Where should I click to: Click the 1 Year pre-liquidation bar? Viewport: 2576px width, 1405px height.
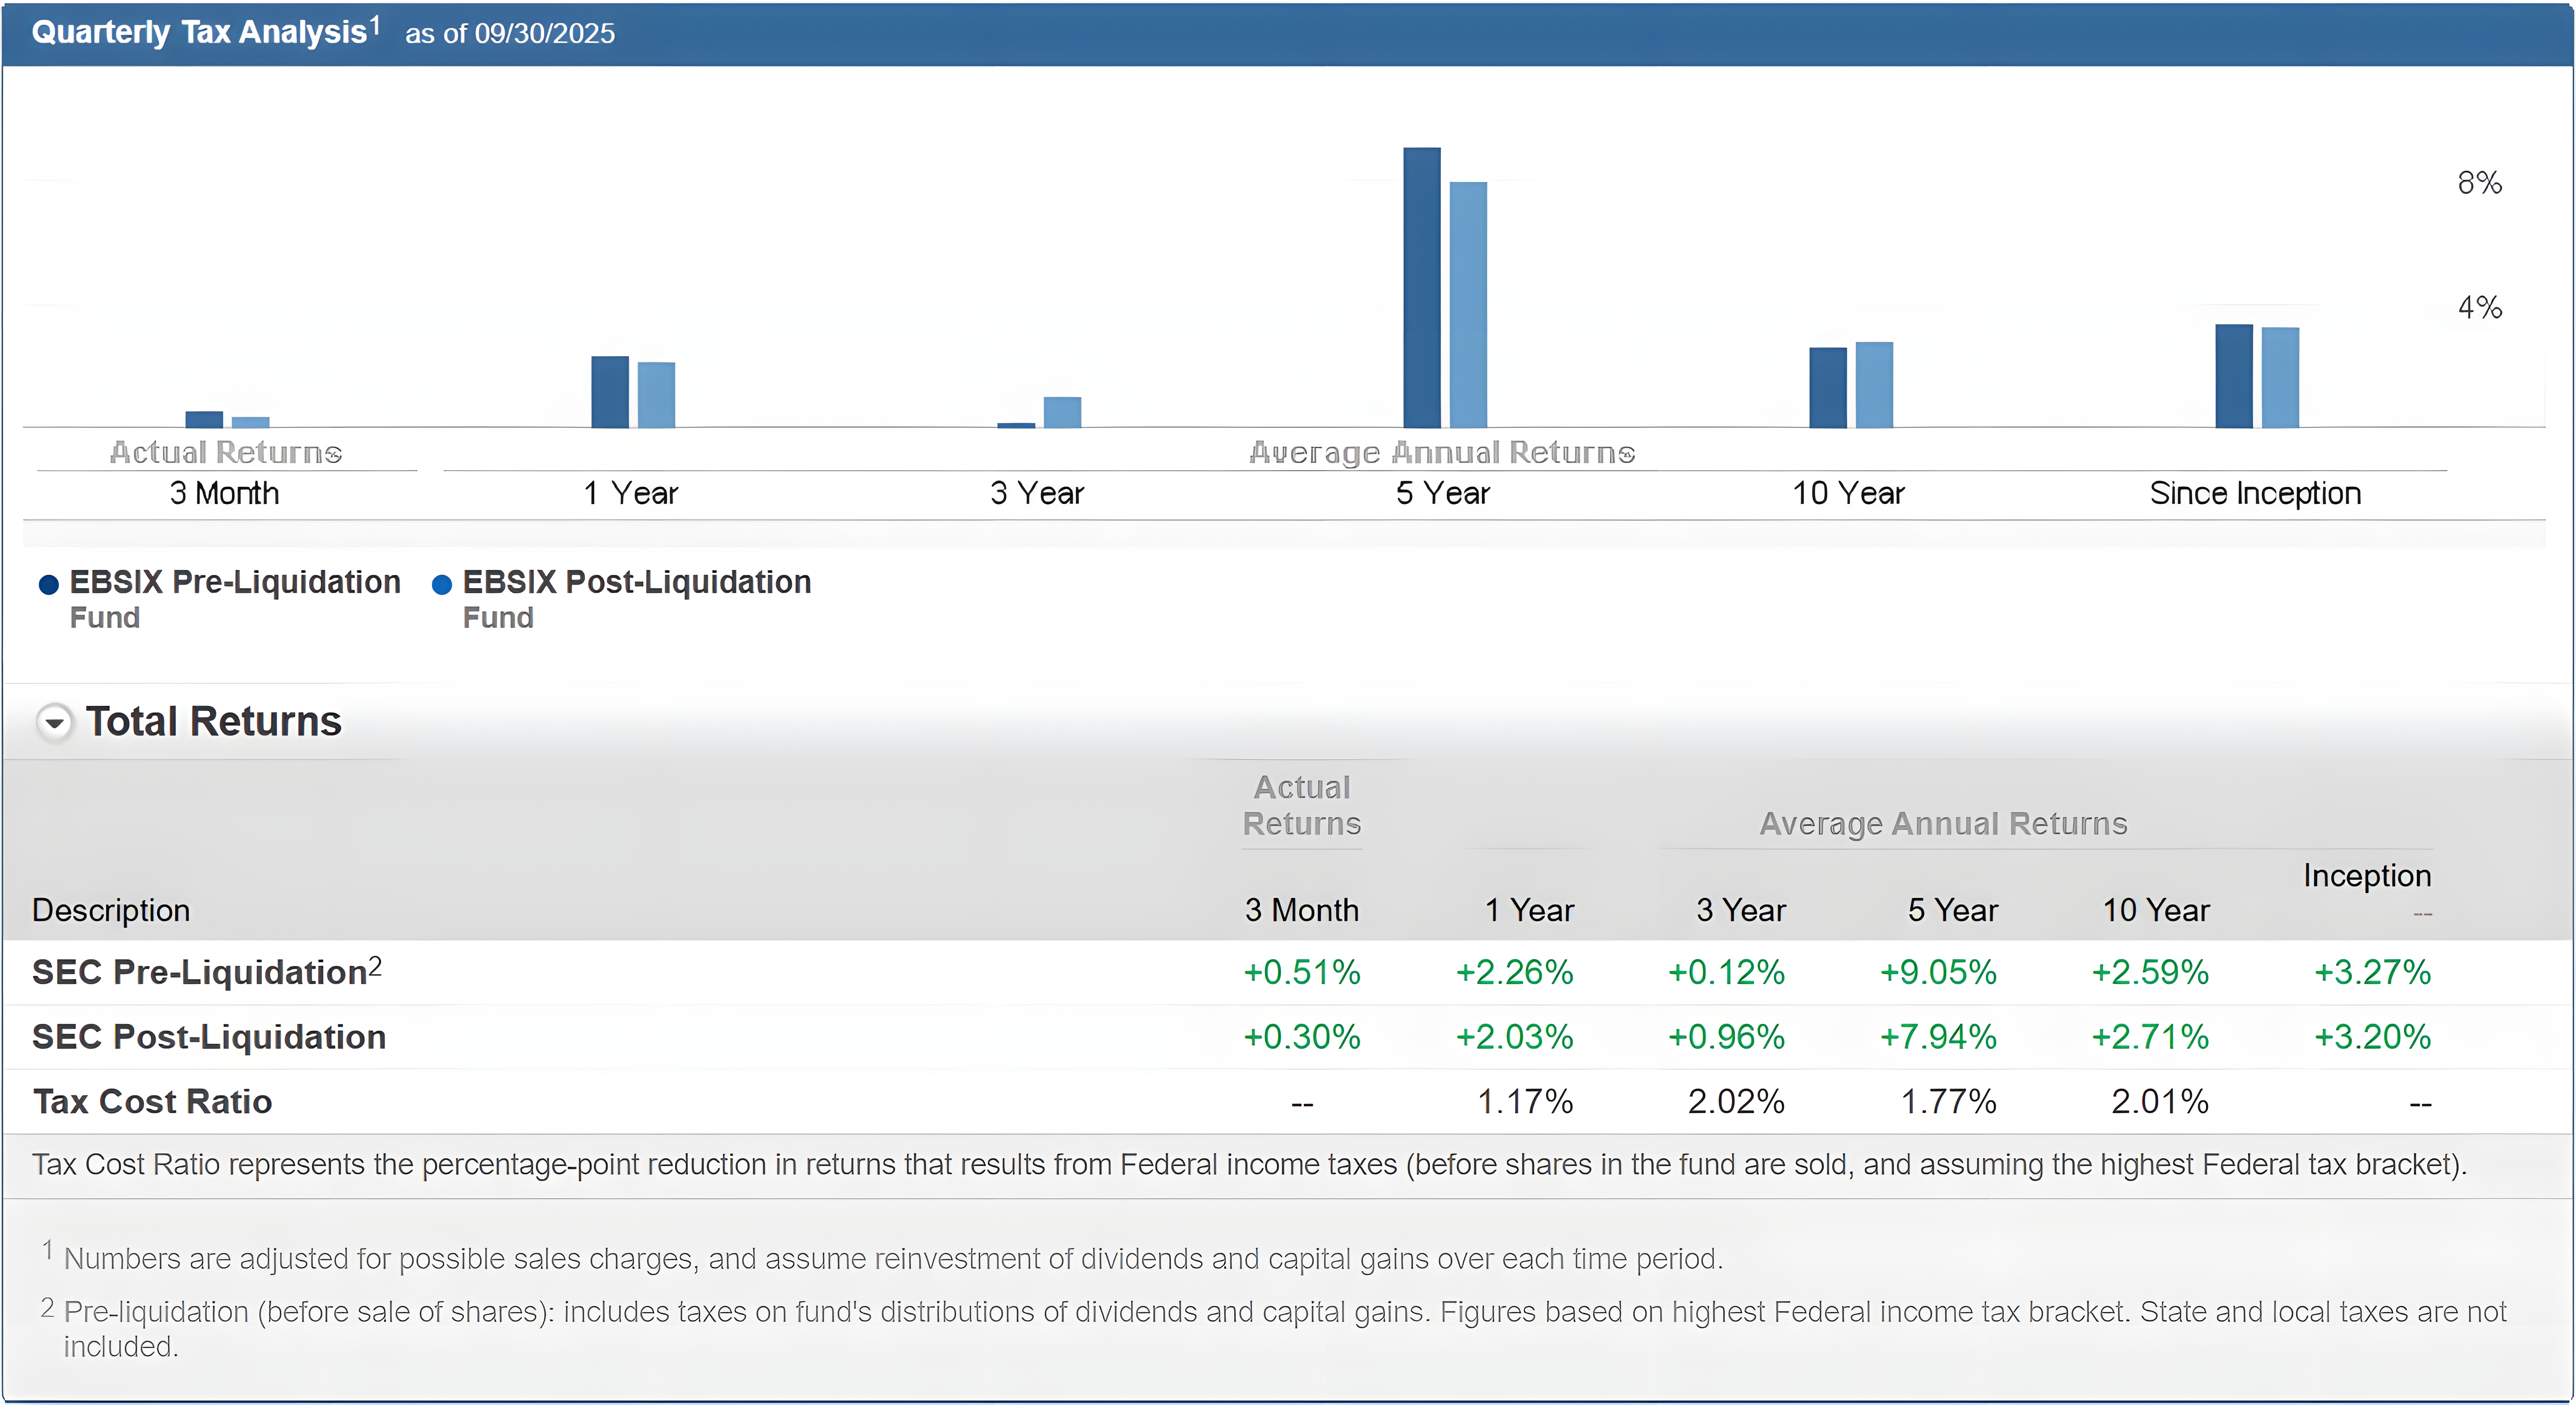click(x=610, y=392)
